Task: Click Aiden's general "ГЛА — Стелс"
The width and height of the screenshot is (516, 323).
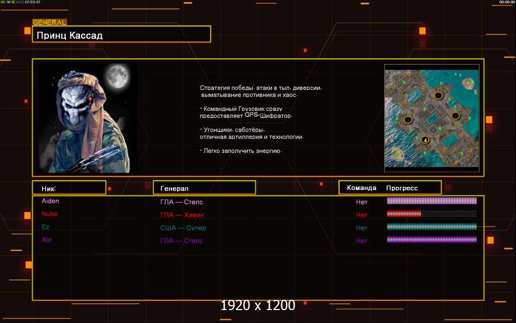Action: click(182, 202)
